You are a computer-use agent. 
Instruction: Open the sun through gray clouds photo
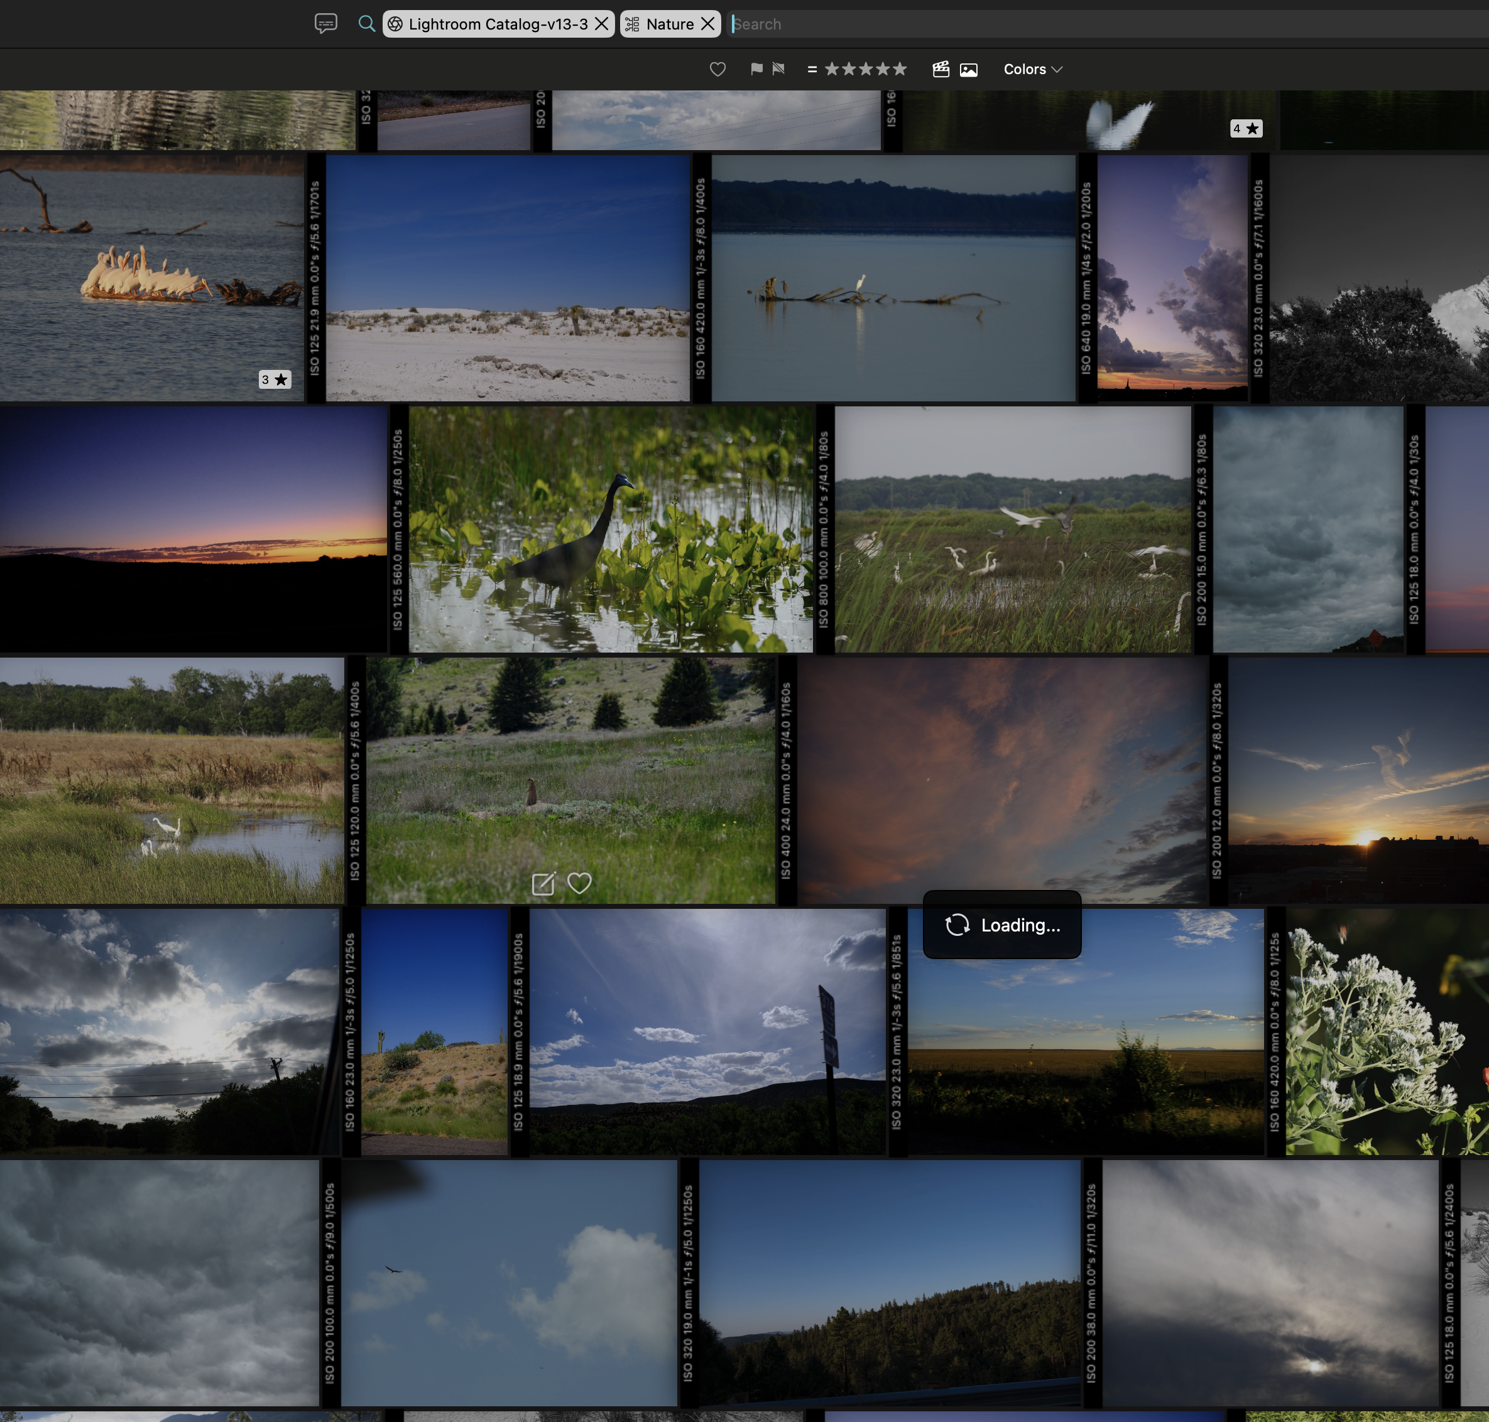[1270, 1283]
